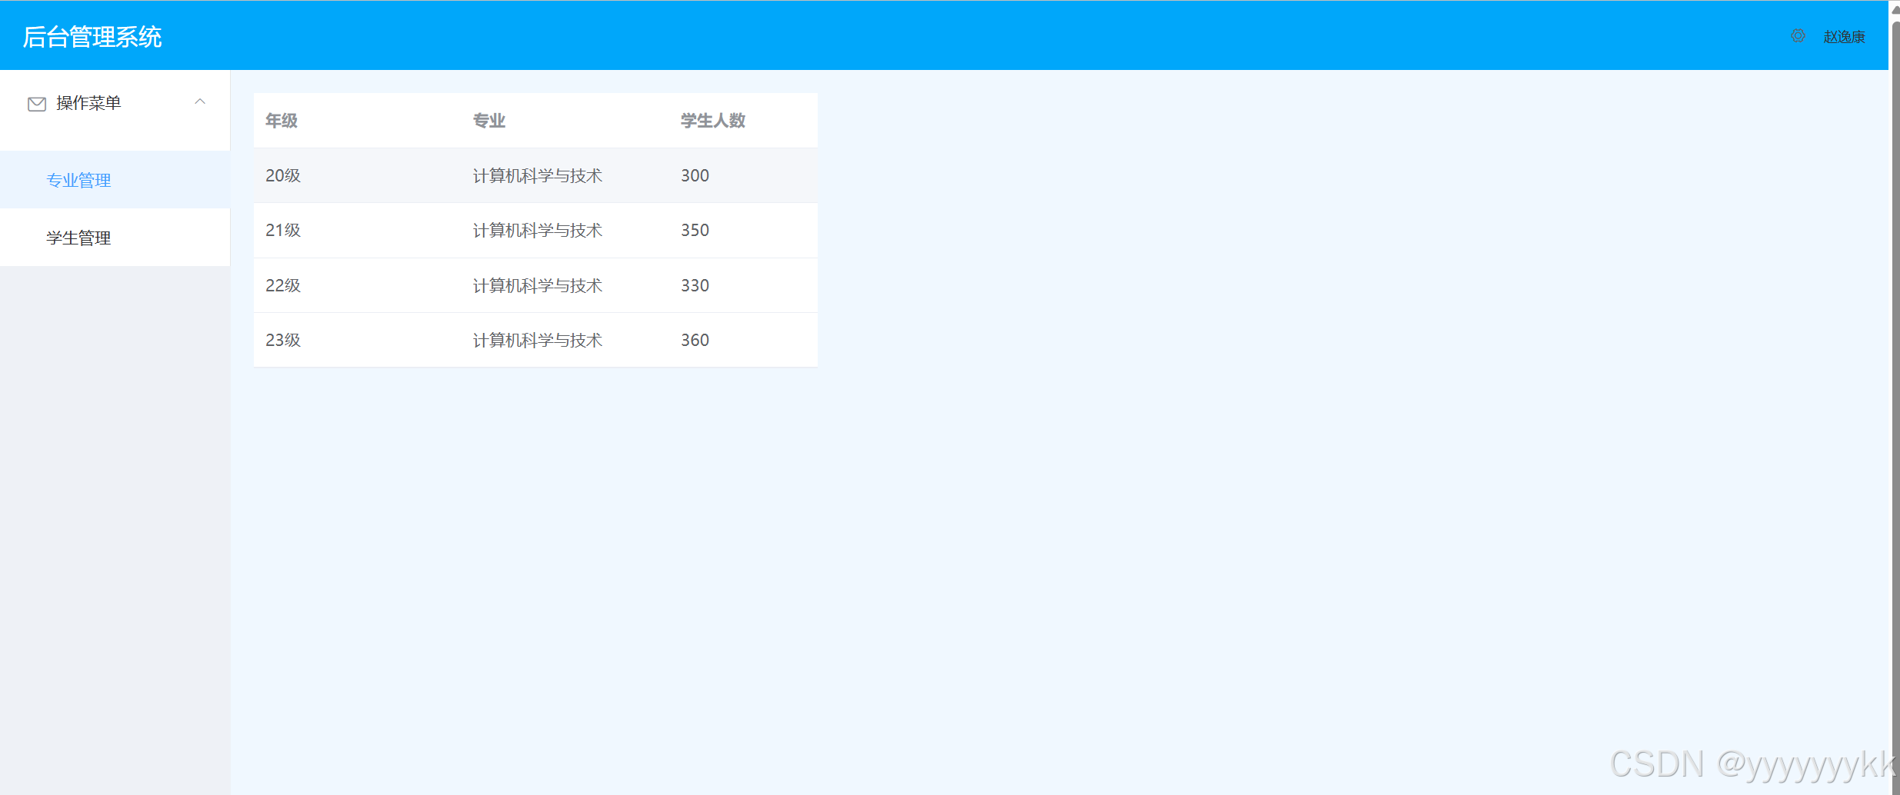Click the student count 360
Image resolution: width=1900 pixels, height=795 pixels.
tap(695, 340)
